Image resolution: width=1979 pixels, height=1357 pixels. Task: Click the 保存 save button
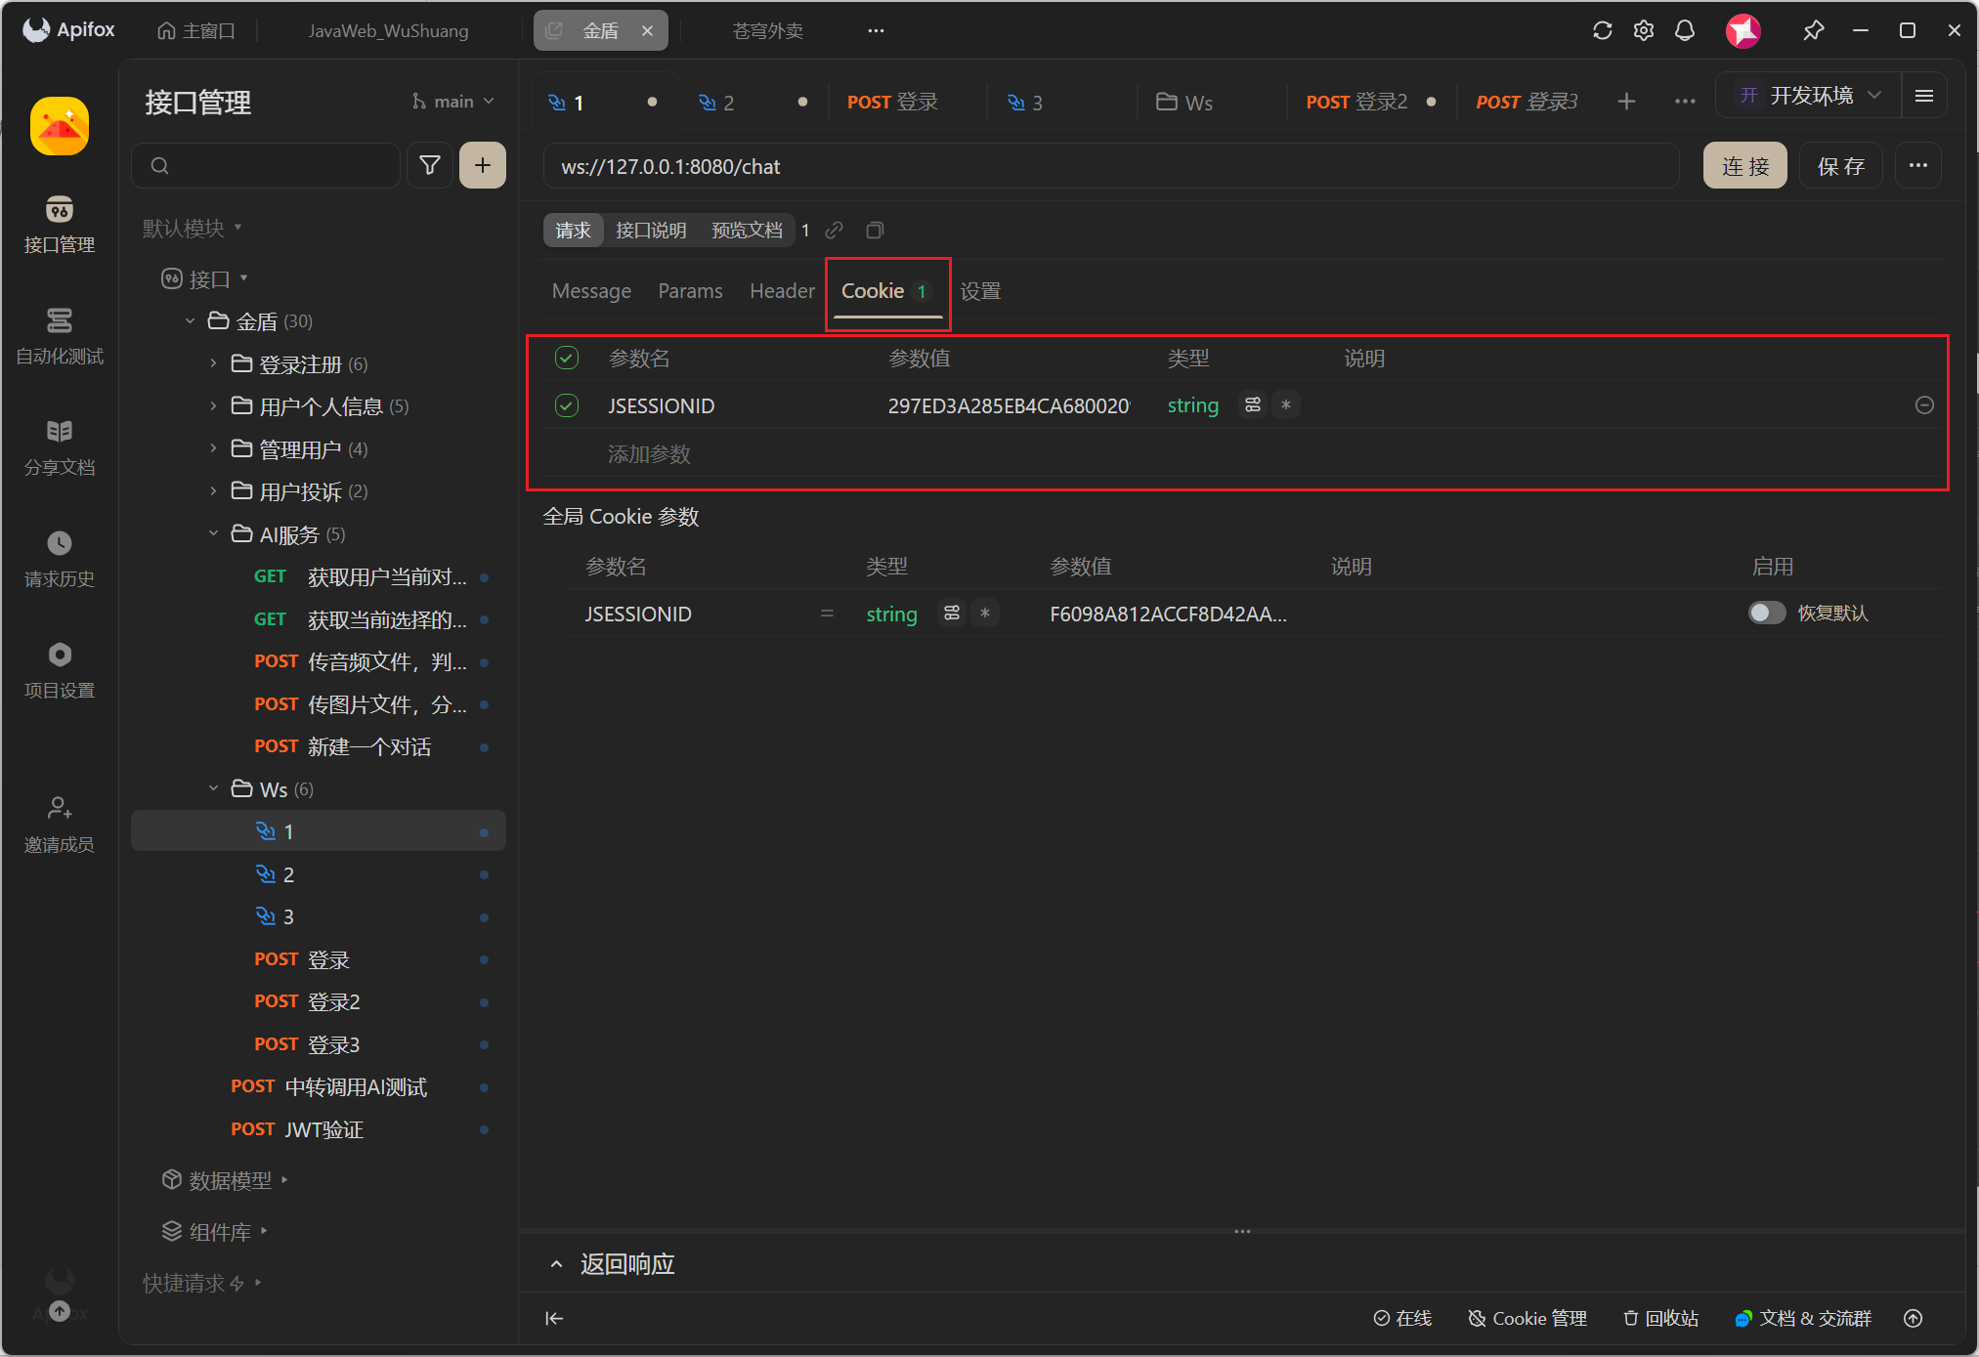point(1840,166)
